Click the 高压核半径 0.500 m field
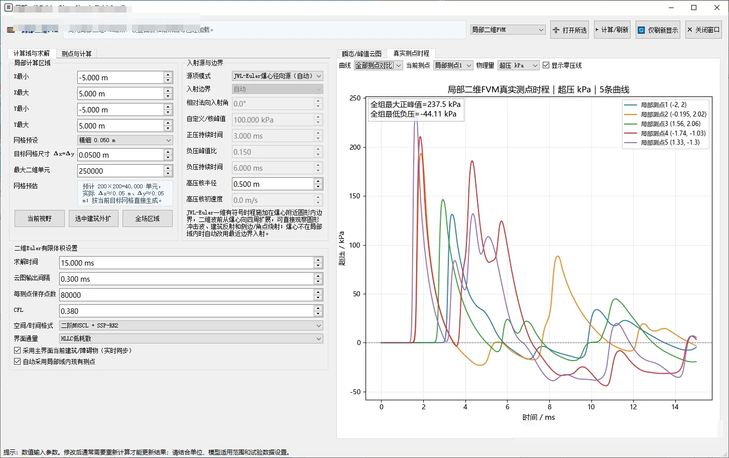Screen dimensions: 729x458 [x=273, y=184]
